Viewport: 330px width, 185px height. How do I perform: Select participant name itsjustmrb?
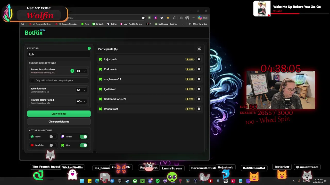coord(110,59)
